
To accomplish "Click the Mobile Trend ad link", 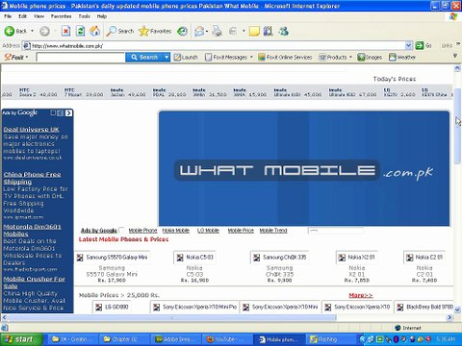I will click(x=273, y=231).
